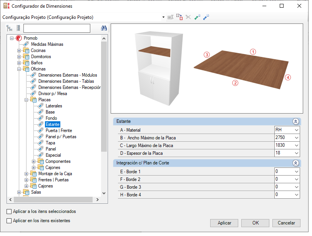Viewport: 312px width, 236px height.
Task: Click the tag icon beside Medidas Máximas
Action: coord(26,44)
